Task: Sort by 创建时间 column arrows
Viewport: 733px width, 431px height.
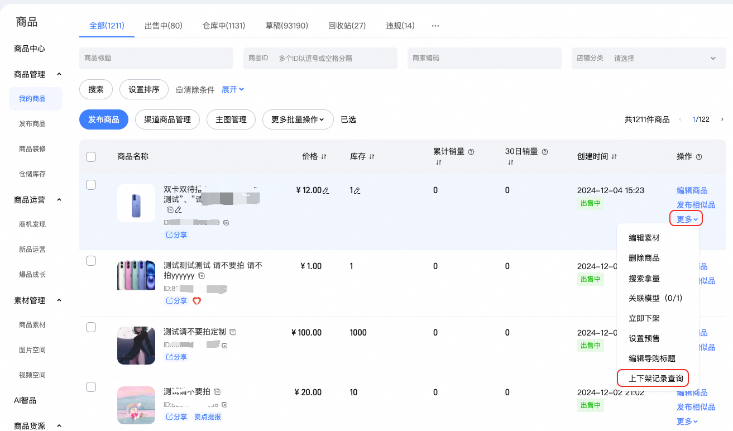Action: [x=614, y=157]
